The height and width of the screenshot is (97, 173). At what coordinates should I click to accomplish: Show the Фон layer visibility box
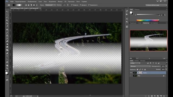point(131,76)
